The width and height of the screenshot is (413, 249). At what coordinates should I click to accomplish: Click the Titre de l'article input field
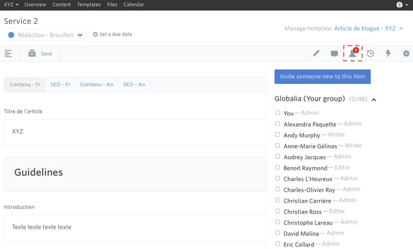click(135, 132)
